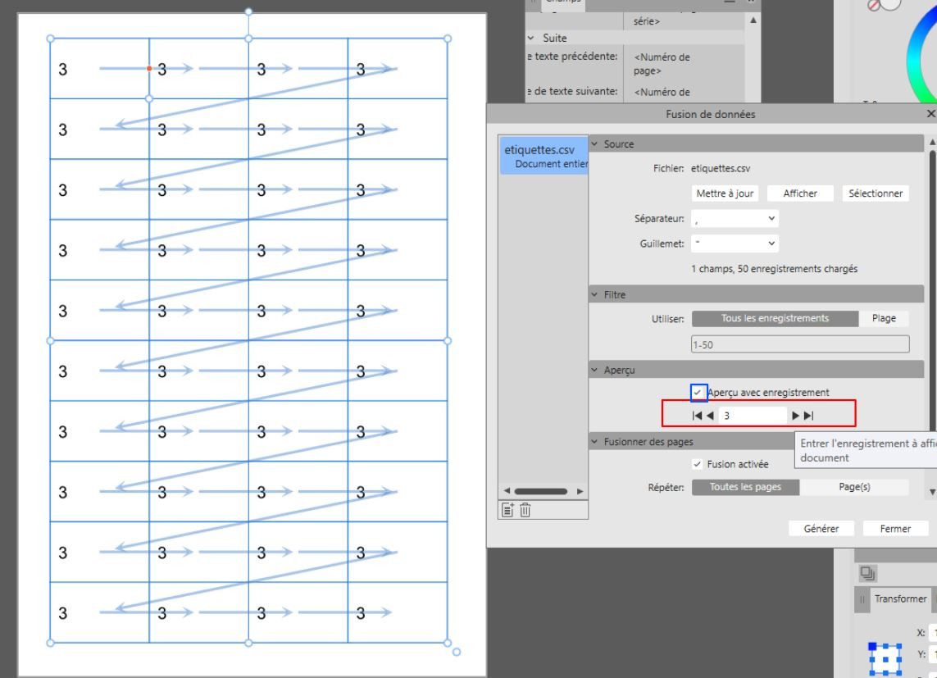
Task: Collapse the Source section
Action: click(x=594, y=144)
